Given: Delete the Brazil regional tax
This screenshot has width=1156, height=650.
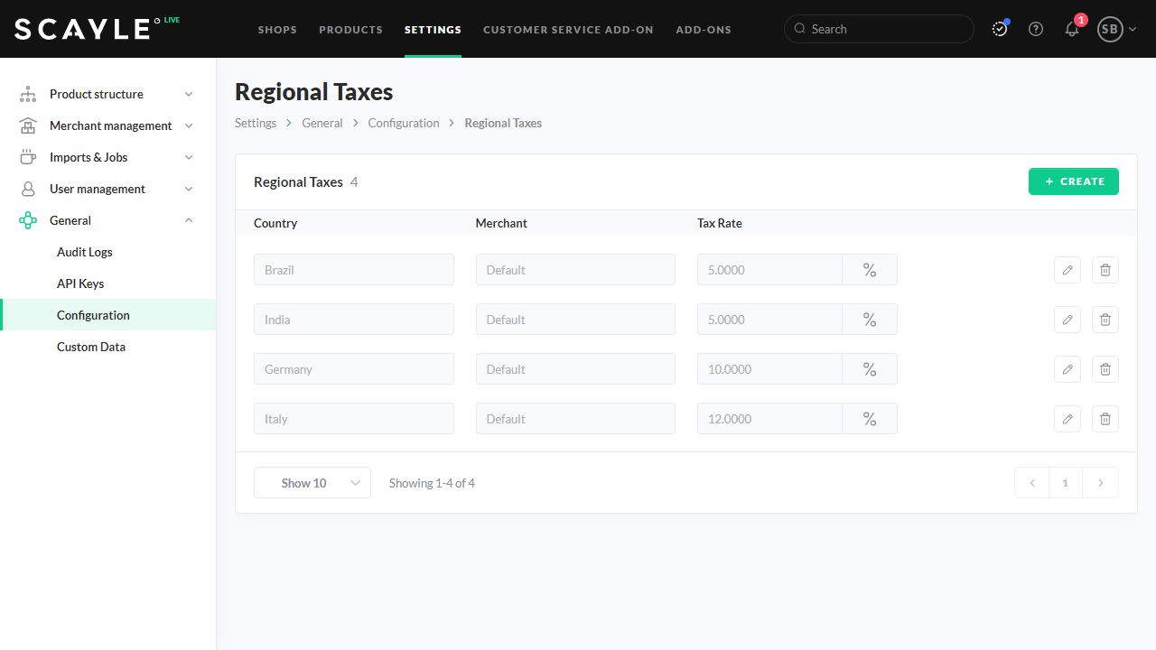Looking at the screenshot, I should [x=1105, y=270].
